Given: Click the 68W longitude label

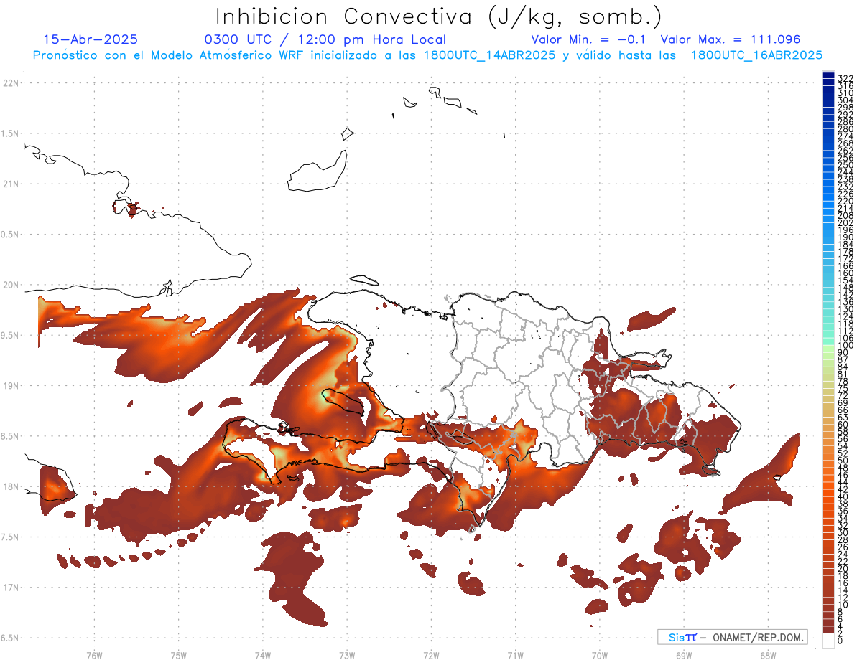Looking at the screenshot, I should pos(767,655).
